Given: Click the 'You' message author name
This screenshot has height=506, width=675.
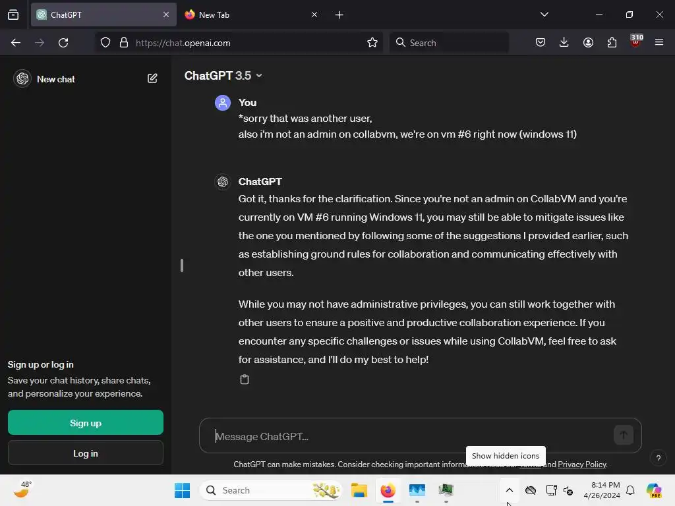Looking at the screenshot, I should pos(248,102).
